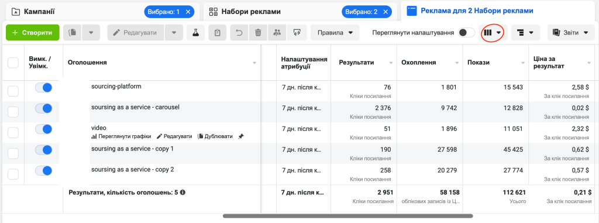599x223 pixels.
Task: Click the trash delete icon
Action: pyautogui.click(x=258, y=33)
